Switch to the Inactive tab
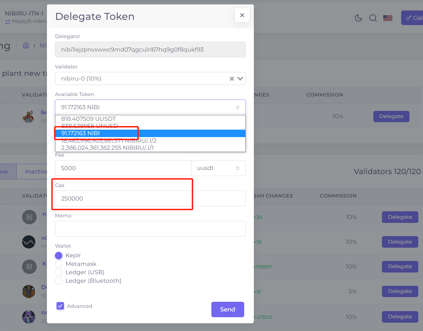The width and height of the screenshot is (423, 331). (36, 172)
